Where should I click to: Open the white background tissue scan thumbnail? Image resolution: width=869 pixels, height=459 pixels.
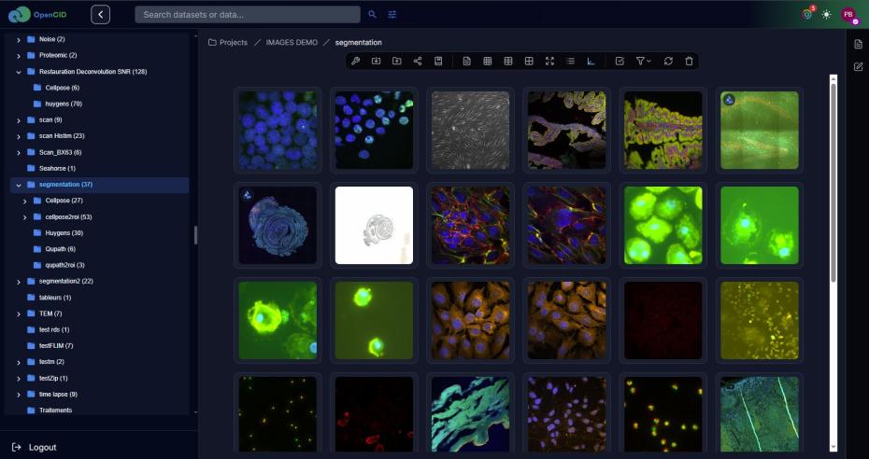click(x=374, y=225)
